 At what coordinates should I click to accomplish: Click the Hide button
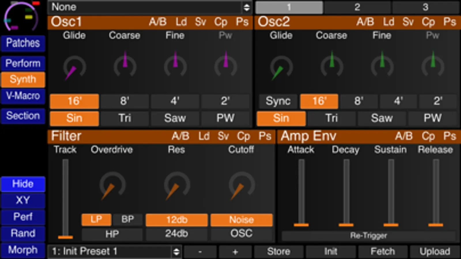pos(23,184)
